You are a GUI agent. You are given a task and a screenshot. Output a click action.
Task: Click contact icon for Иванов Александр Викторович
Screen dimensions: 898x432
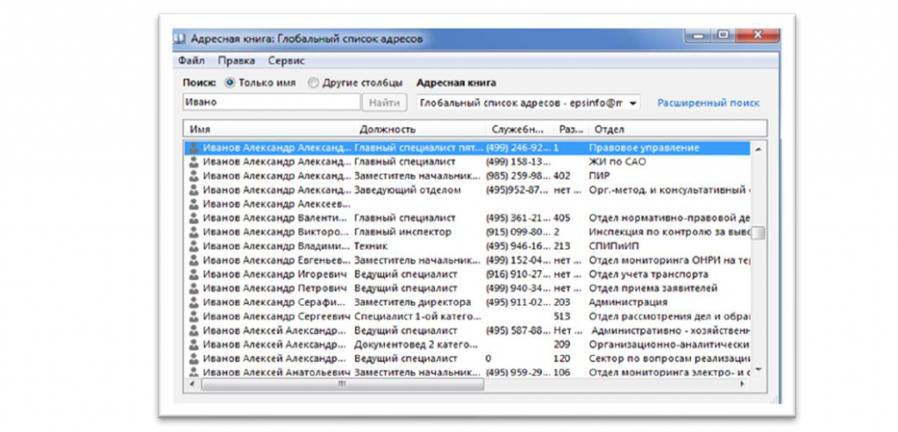point(194,232)
